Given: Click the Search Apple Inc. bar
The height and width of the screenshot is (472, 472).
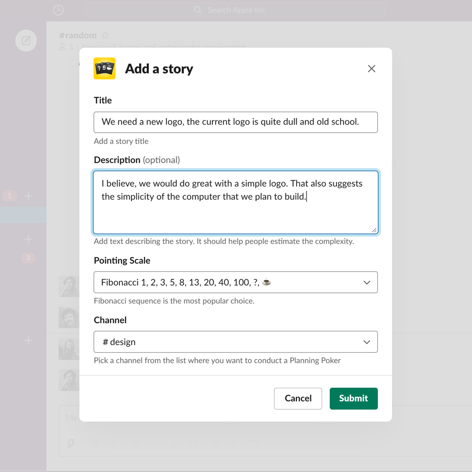Looking at the screenshot, I should click(x=236, y=10).
